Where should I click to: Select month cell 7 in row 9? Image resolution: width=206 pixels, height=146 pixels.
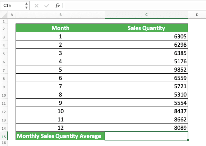point(61,86)
